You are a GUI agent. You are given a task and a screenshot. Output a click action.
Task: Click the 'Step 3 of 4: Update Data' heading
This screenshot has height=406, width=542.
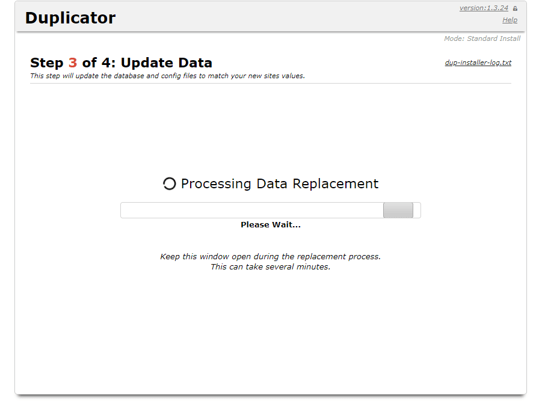[x=121, y=63]
